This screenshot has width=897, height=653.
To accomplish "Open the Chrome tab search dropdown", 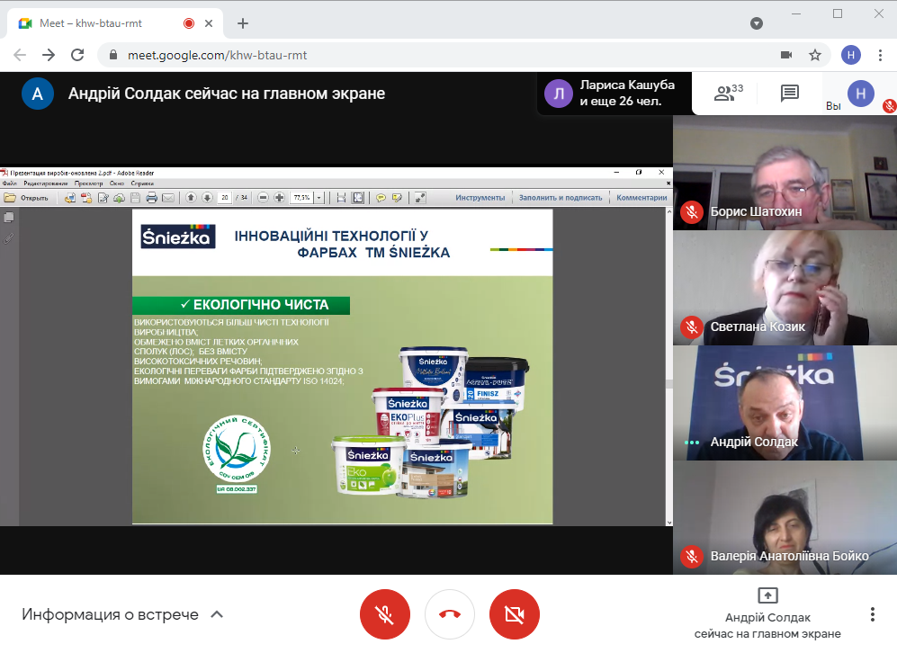I will pyautogui.click(x=757, y=23).
